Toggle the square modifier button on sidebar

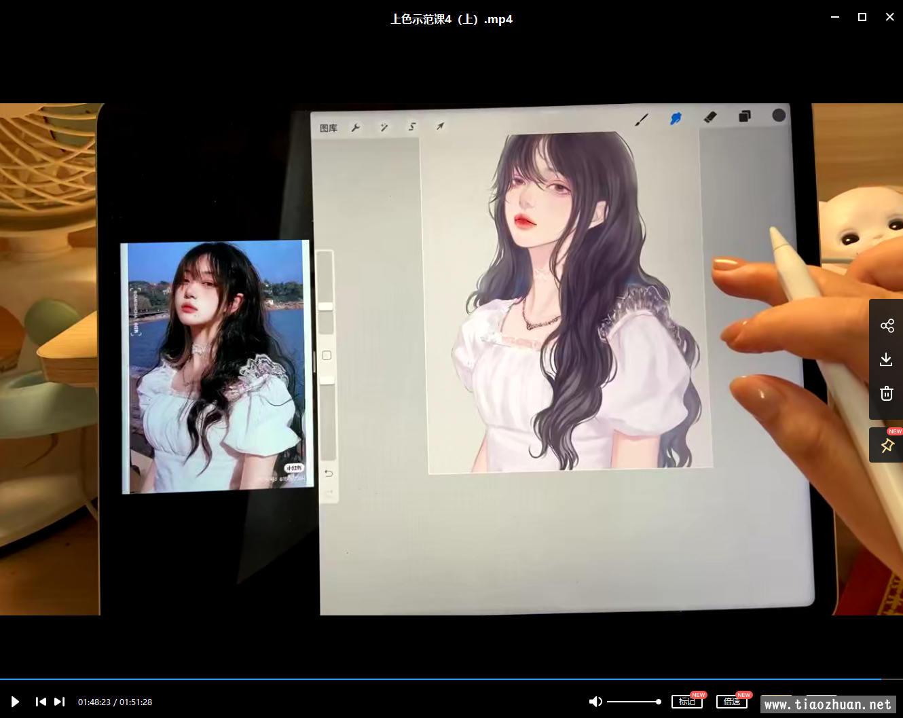[327, 355]
